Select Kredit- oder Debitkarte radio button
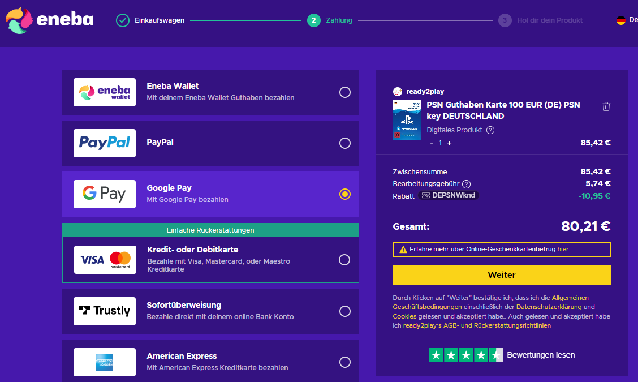Image resolution: width=638 pixels, height=382 pixels. coord(344,260)
